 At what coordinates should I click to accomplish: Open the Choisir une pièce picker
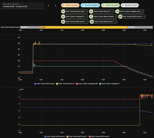pyautogui.click(x=70, y=5)
